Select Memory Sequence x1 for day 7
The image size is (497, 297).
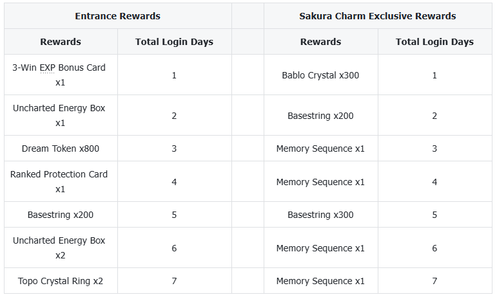pyautogui.click(x=320, y=281)
